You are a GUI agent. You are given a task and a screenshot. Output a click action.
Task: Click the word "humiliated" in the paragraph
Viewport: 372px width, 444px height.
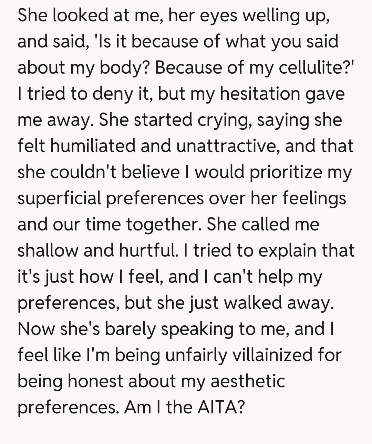tap(93, 146)
